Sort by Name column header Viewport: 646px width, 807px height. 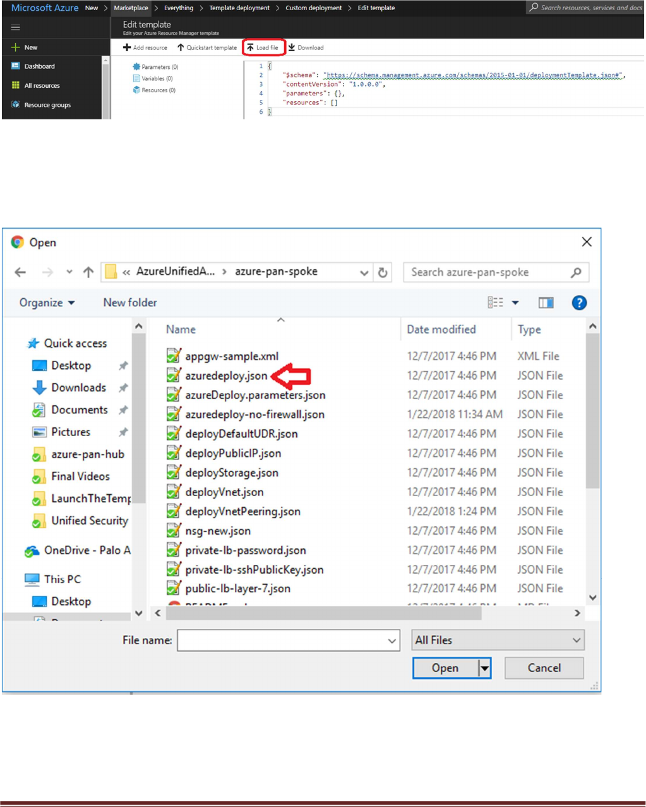pyautogui.click(x=181, y=329)
